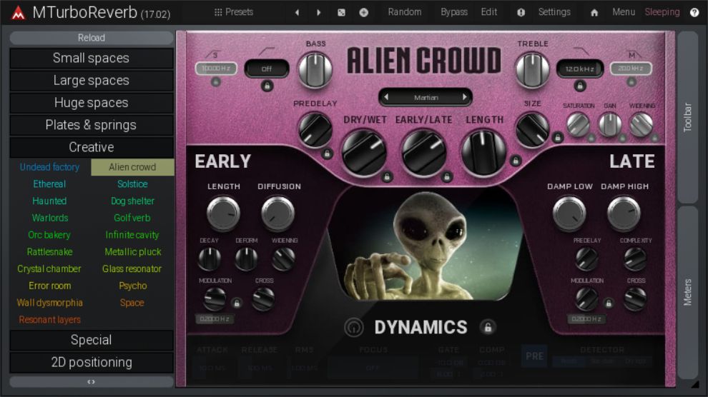
Task: Click the Sleeping status label
Action: pyautogui.click(x=662, y=12)
